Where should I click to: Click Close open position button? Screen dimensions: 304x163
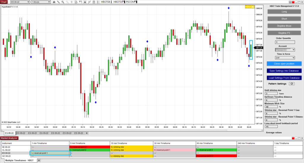tap(284, 64)
